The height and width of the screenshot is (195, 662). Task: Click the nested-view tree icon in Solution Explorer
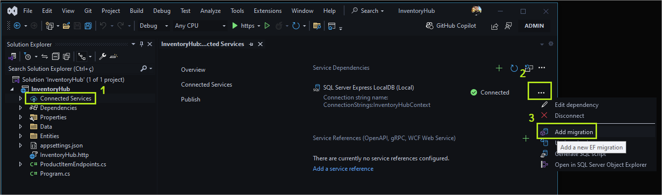pyautogui.click(x=82, y=56)
